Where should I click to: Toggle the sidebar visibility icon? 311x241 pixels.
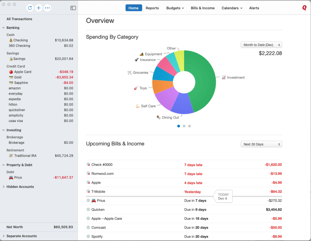pos(73,8)
